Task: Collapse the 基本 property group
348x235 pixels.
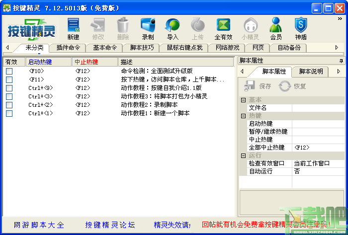Action: click(243, 100)
